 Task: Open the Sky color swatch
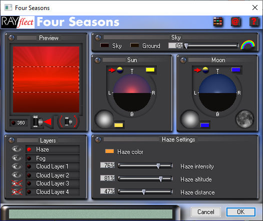pos(105,45)
